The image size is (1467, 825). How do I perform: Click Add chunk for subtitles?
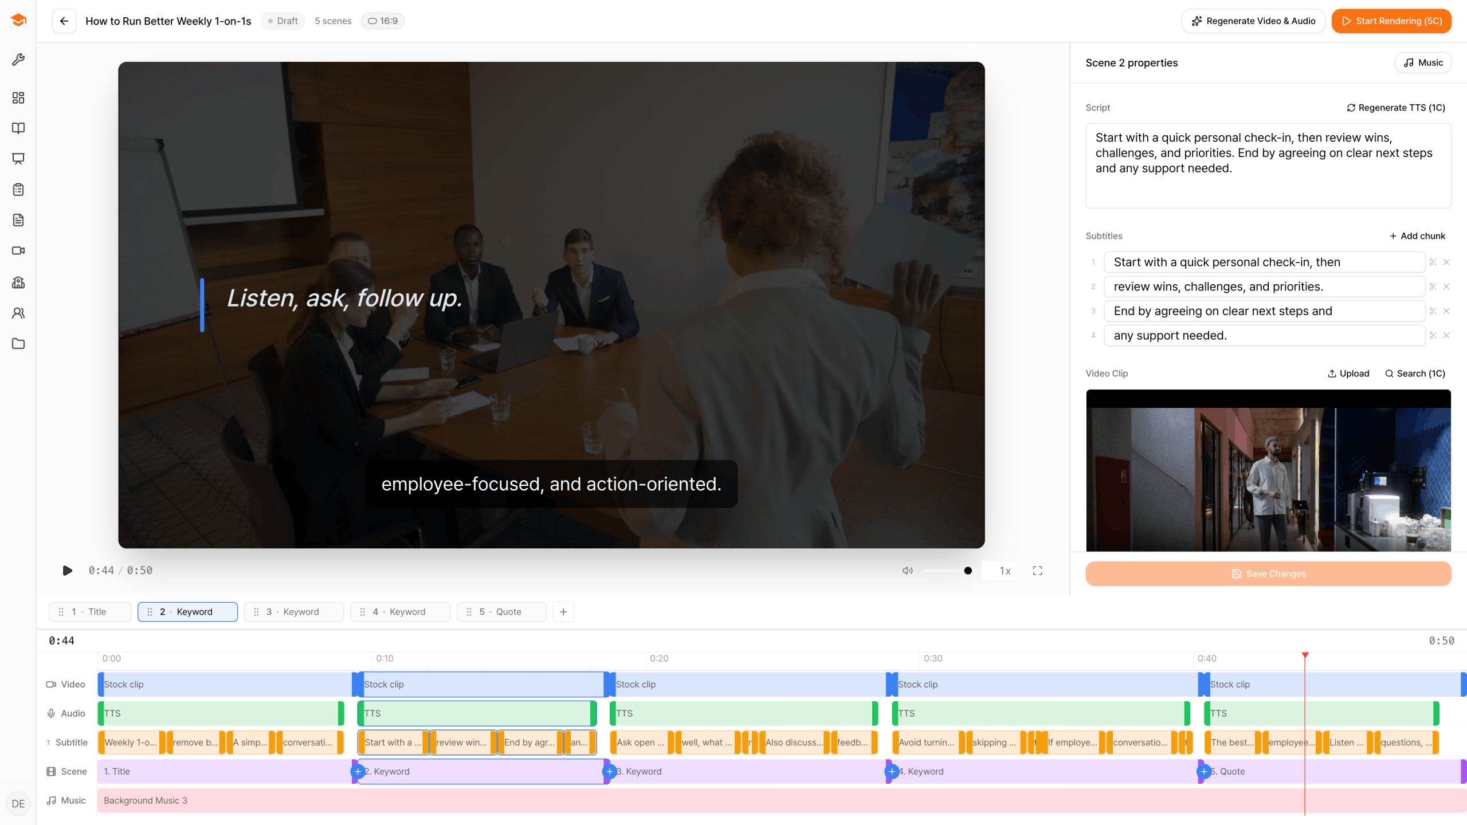tap(1417, 236)
